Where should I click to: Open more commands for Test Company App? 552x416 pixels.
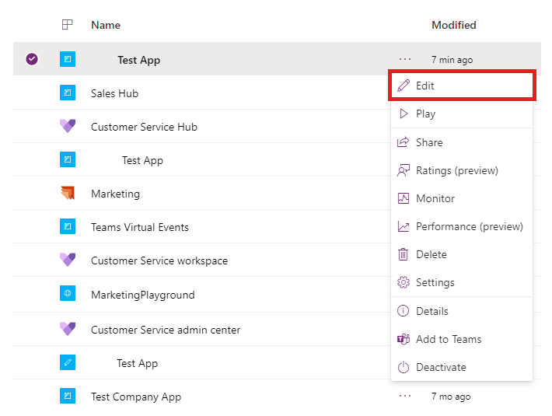[405, 396]
